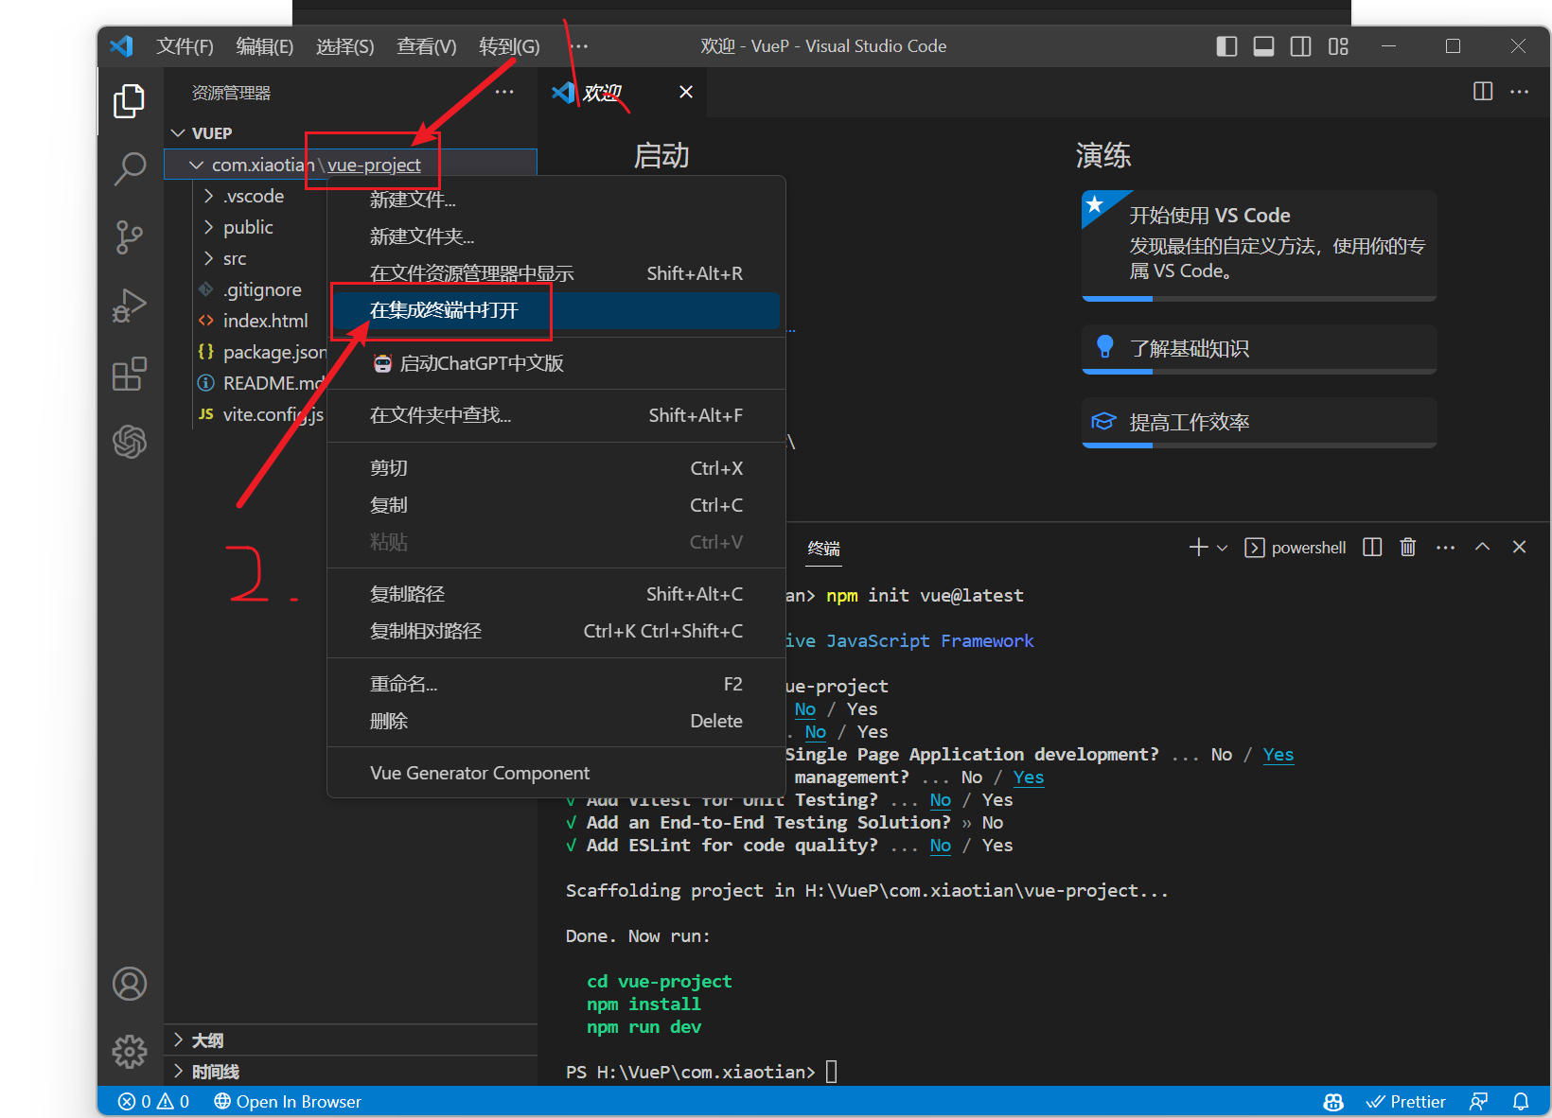Open Customize Layout icon in title bar
1552x1118 pixels.
pyautogui.click(x=1338, y=46)
